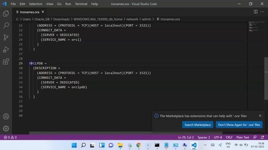
Task: Expand the Users breadcrumb segment
Action: (27, 19)
